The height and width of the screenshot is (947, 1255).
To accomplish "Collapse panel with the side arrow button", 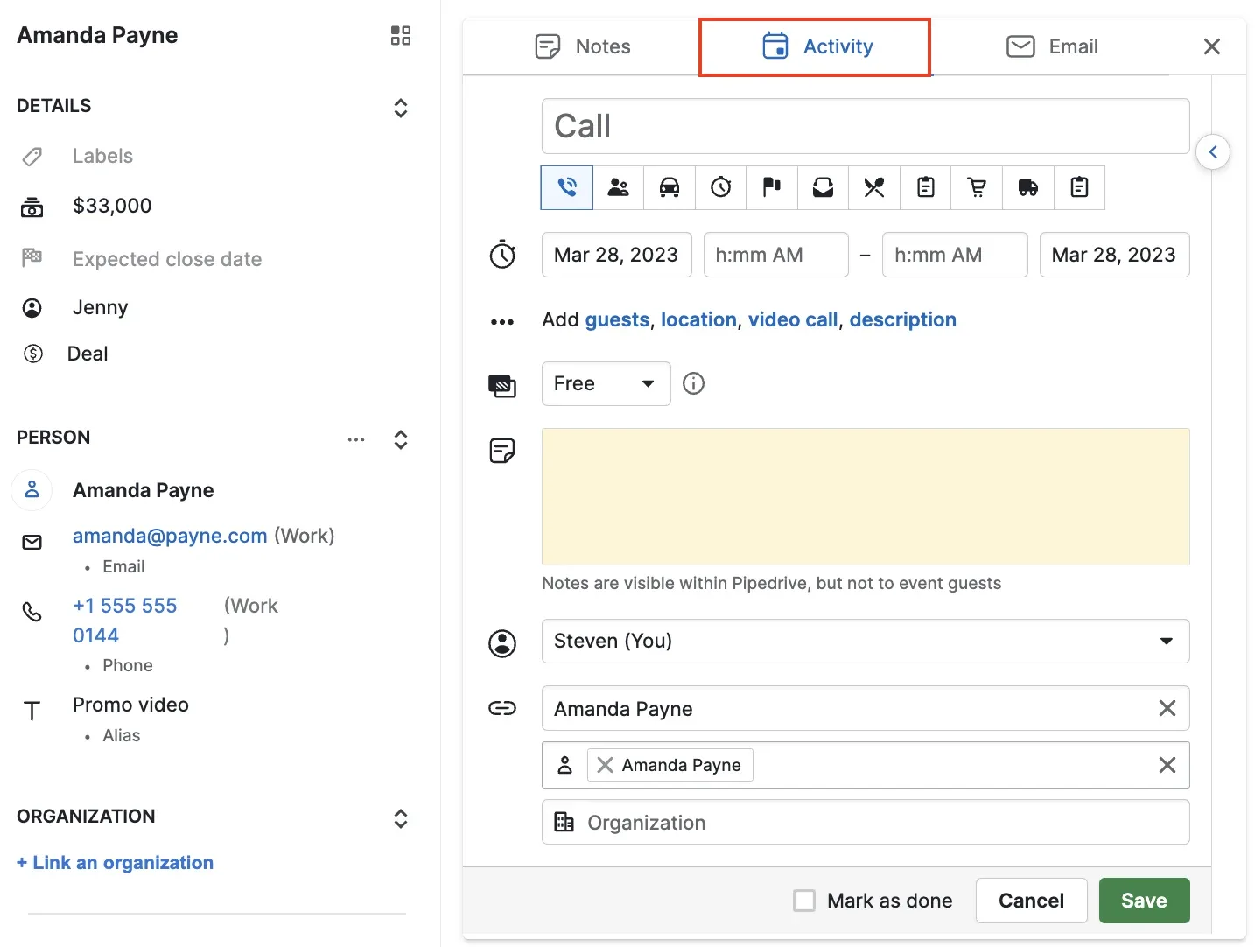I will [x=1213, y=152].
